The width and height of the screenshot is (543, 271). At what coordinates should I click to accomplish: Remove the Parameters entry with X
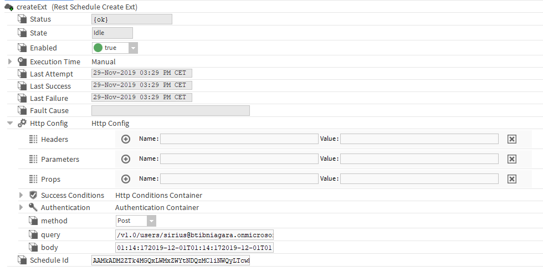pos(512,159)
